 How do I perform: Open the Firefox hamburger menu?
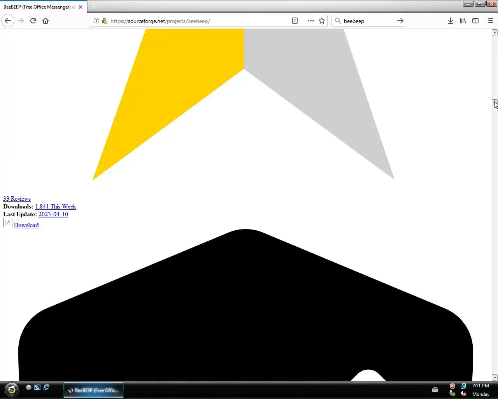(x=491, y=21)
